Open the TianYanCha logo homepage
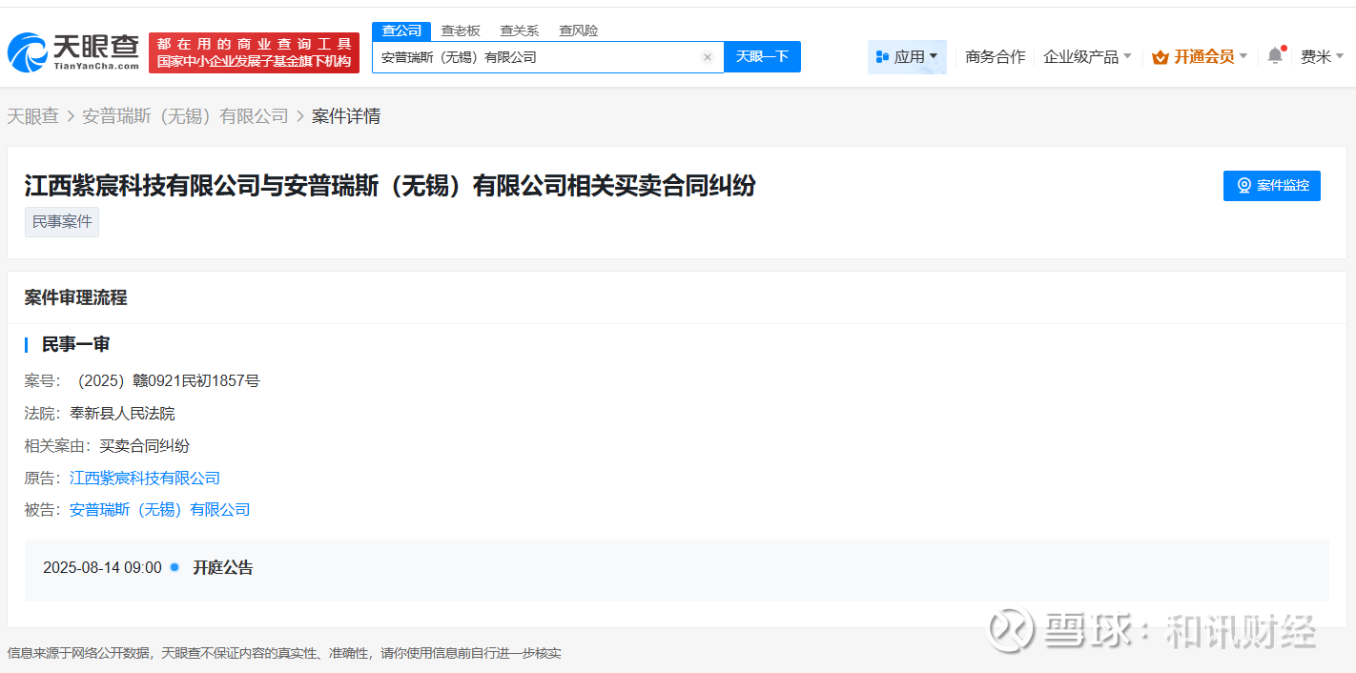This screenshot has height=673, width=1356. click(x=73, y=52)
